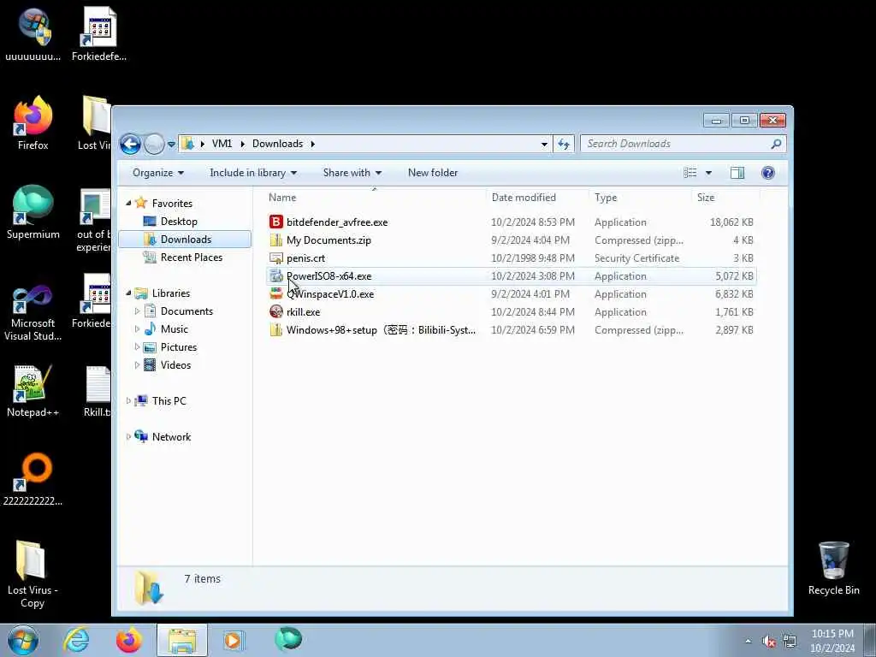
Task: Click the muted volume icon in the system tray
Action: coord(769,642)
